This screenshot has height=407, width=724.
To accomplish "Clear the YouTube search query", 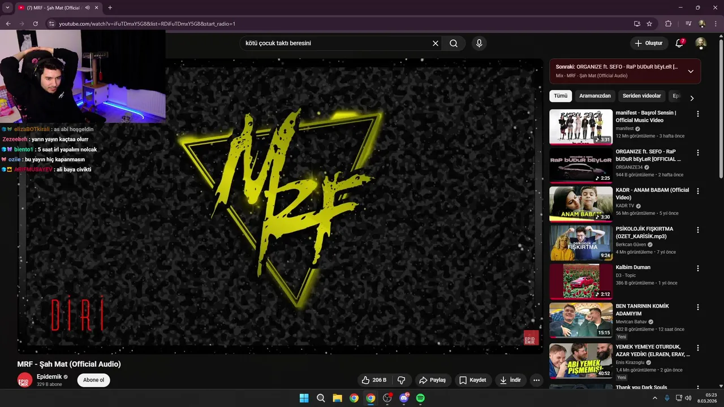I will click(436, 44).
